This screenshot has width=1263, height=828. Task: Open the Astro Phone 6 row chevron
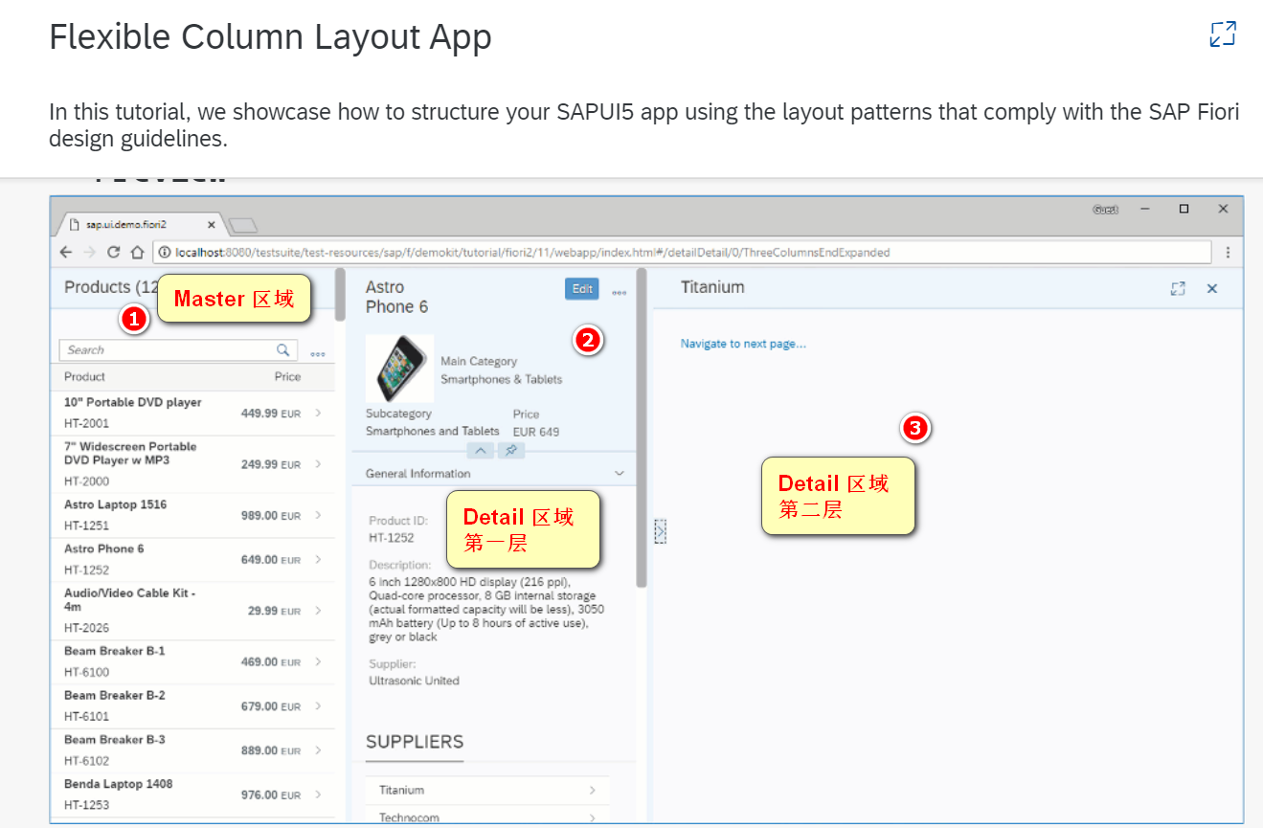click(x=318, y=559)
